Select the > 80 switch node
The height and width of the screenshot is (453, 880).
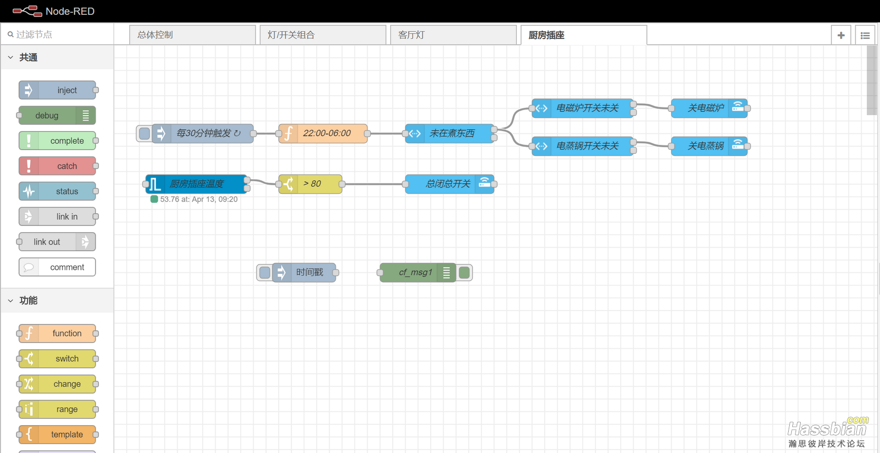click(x=310, y=184)
